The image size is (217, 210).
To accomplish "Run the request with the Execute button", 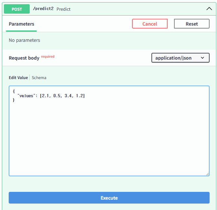I will (x=109, y=198).
